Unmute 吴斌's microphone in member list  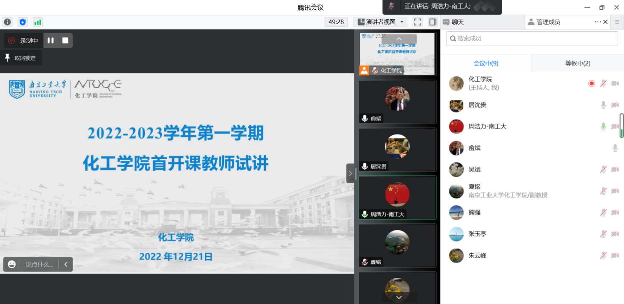tap(603, 169)
